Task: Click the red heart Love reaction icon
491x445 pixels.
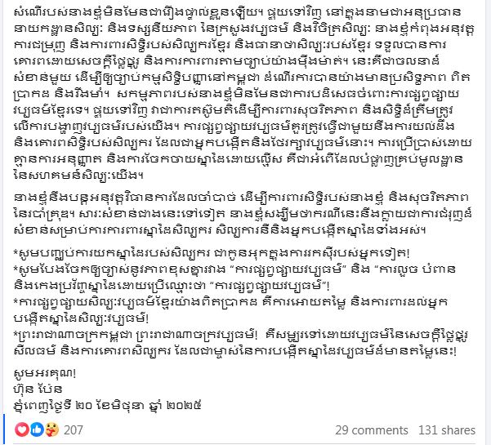Action: pos(22,429)
